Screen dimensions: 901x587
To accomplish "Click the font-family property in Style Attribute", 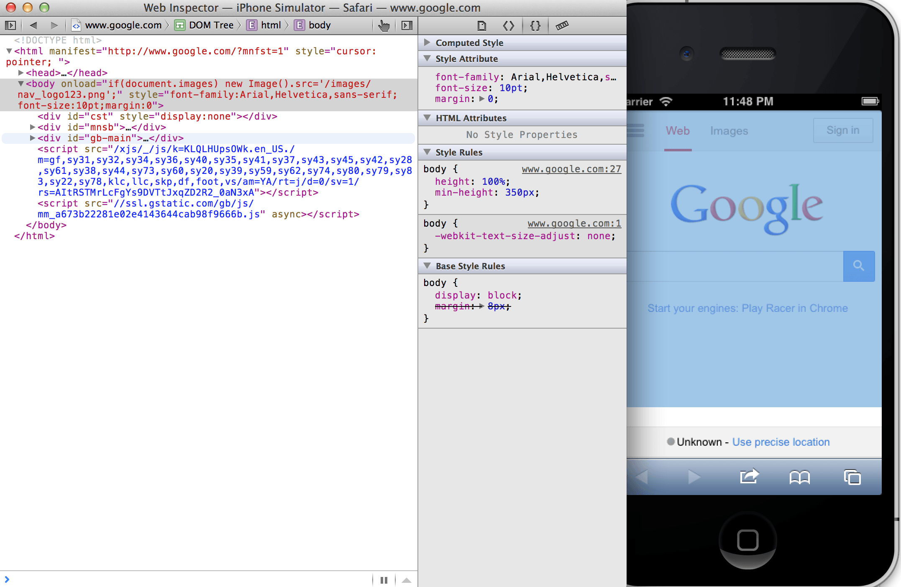I will 467,77.
